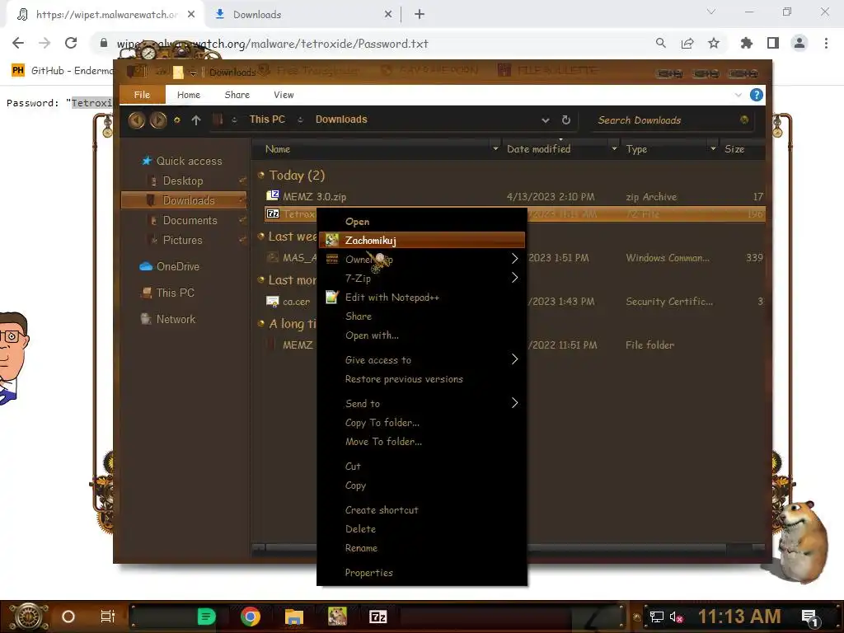The height and width of the screenshot is (633, 844).
Task: Open 7-Zip from the taskbar
Action: pyautogui.click(x=377, y=617)
